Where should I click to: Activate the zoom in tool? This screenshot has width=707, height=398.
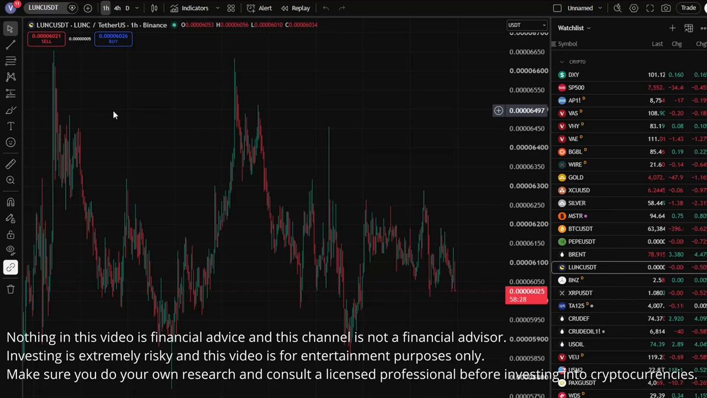pos(11,180)
